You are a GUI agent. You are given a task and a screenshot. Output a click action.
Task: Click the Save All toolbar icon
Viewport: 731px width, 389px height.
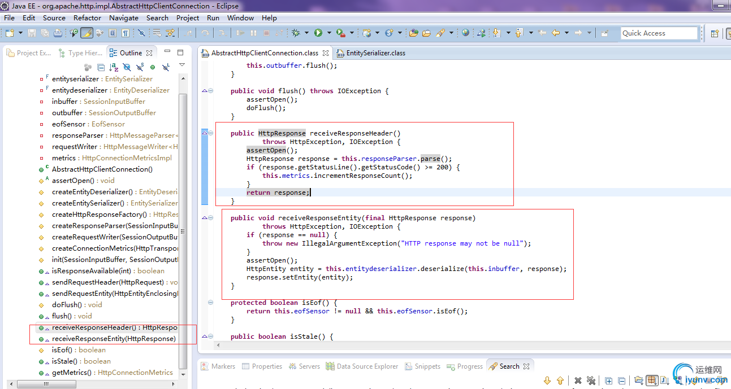[x=45, y=33]
